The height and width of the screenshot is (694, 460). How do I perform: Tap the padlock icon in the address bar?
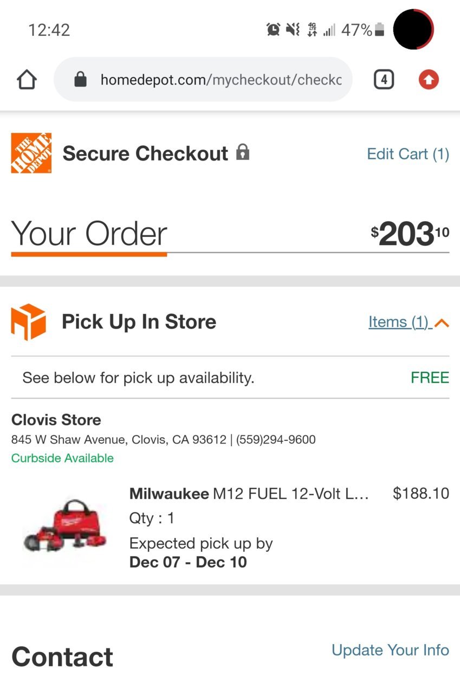click(x=80, y=80)
